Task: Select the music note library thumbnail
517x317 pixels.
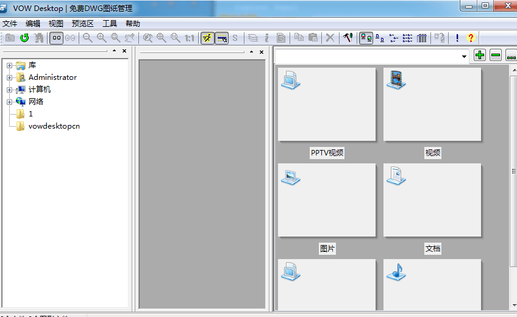Action: point(432,285)
